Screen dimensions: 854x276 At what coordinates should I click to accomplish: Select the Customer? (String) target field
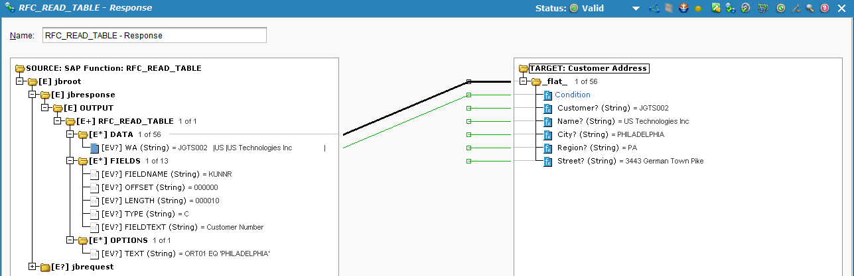[593, 108]
